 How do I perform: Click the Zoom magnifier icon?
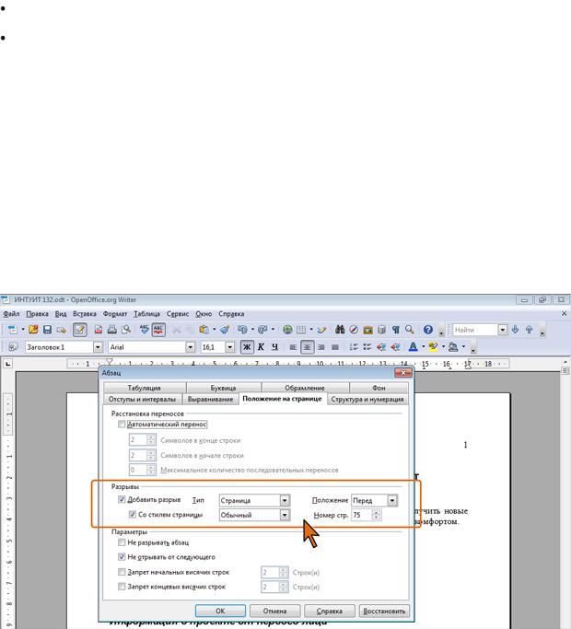click(410, 330)
